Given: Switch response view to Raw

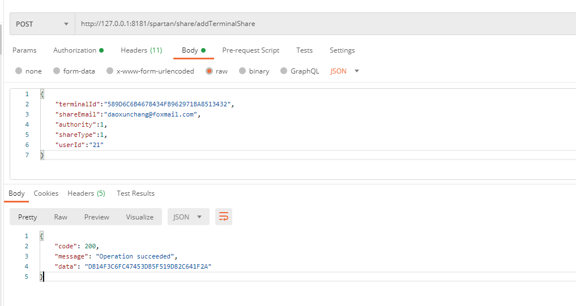Looking at the screenshot, I should 61,217.
